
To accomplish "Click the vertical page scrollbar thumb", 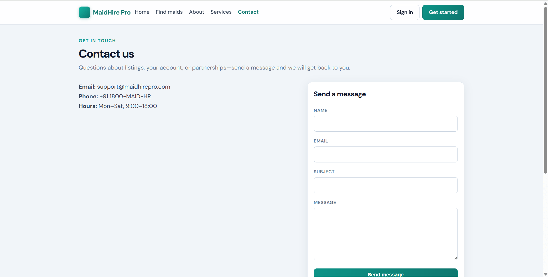I will pyautogui.click(x=545, y=90).
